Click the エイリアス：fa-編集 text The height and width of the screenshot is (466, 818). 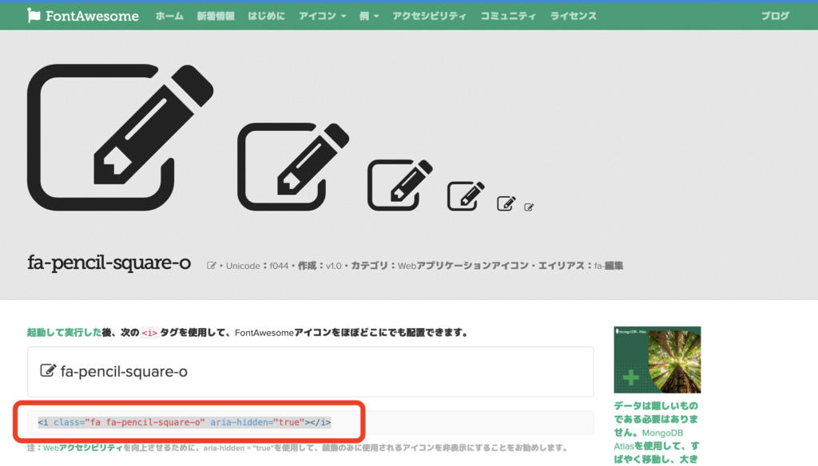tap(581, 266)
